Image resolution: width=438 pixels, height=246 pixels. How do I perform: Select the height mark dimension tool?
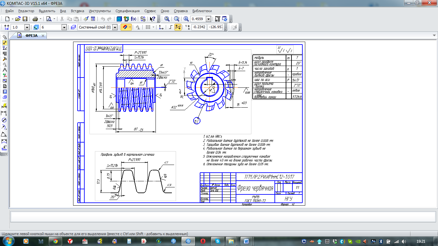coord(4,149)
